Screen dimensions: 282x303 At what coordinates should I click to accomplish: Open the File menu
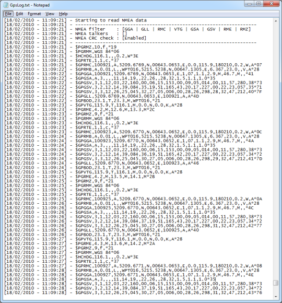point(8,14)
